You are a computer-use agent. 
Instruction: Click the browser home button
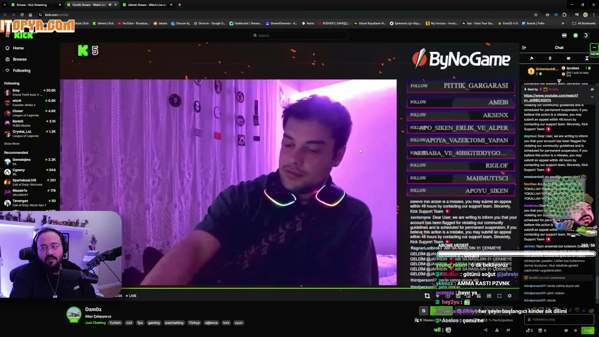pyautogui.click(x=30, y=15)
